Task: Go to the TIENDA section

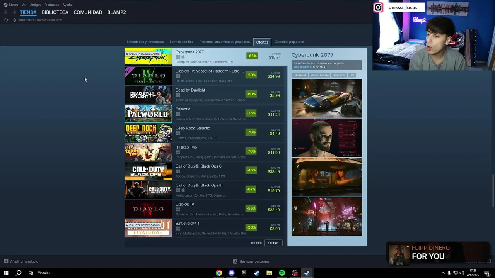Action: [28, 12]
